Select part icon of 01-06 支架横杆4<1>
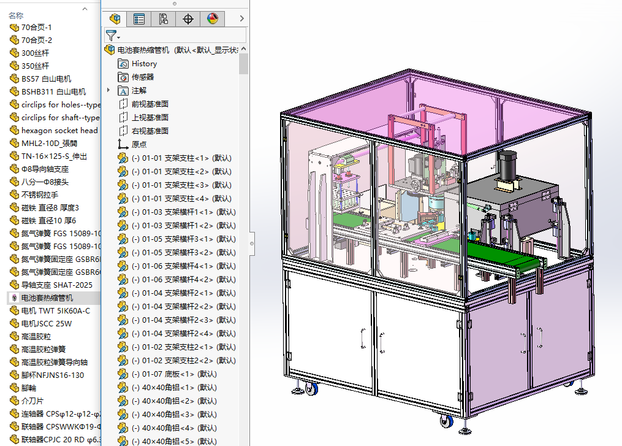The width and height of the screenshot is (622, 446). coord(123,266)
